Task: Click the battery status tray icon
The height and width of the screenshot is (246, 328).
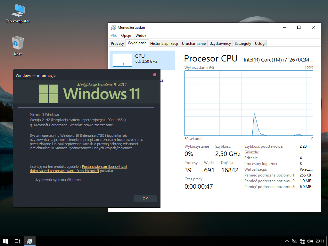Action: coord(295,241)
